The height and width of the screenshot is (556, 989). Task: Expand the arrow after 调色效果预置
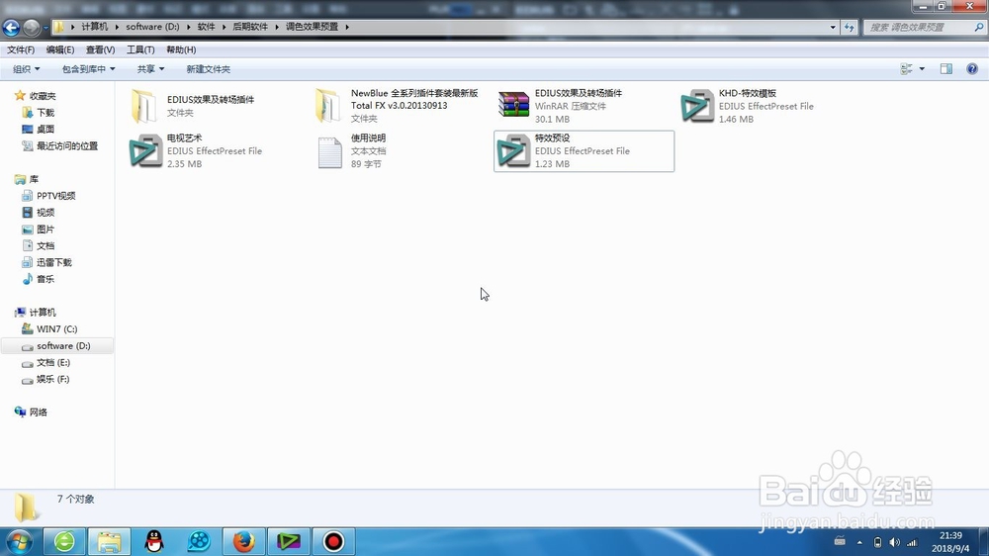(347, 27)
